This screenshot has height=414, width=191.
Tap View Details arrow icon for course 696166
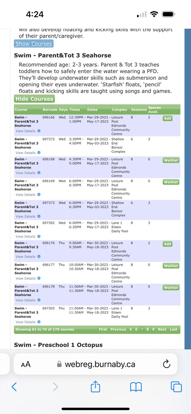(x=39, y=131)
